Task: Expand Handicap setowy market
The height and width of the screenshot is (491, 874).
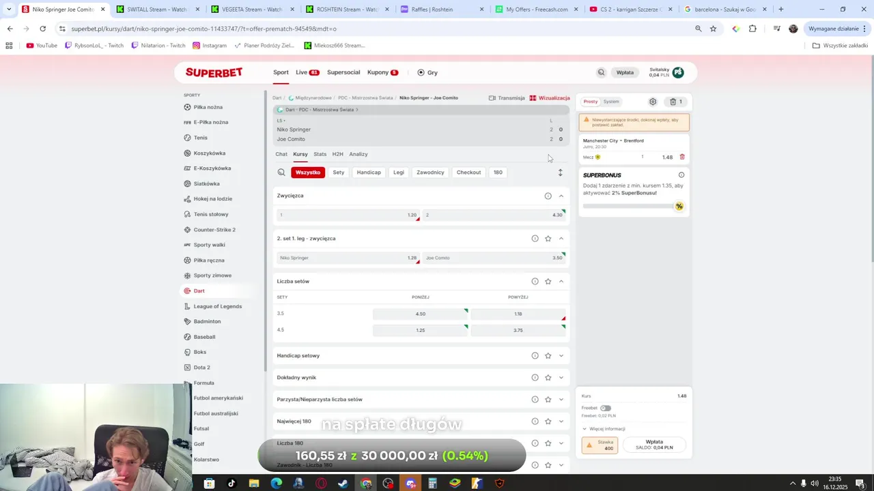Action: click(561, 356)
